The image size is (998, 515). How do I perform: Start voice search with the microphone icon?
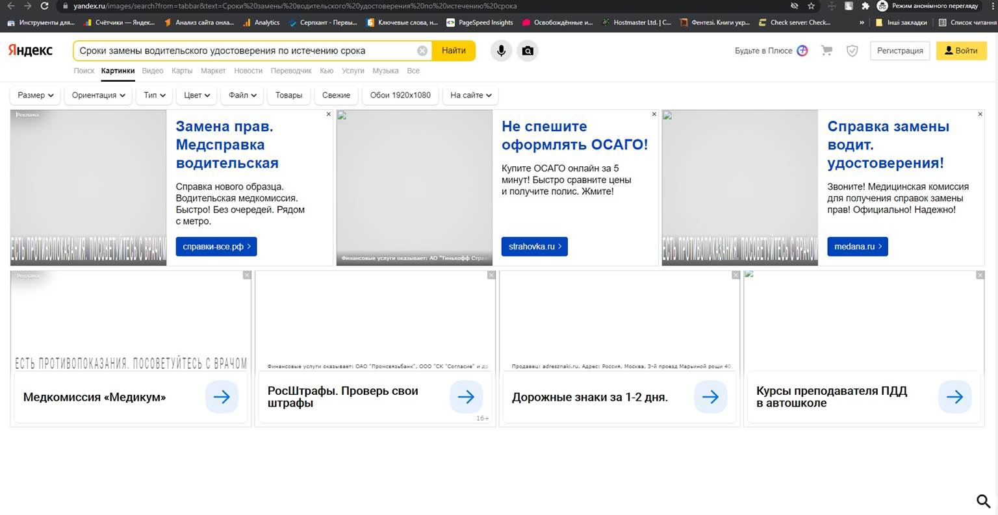click(x=501, y=51)
